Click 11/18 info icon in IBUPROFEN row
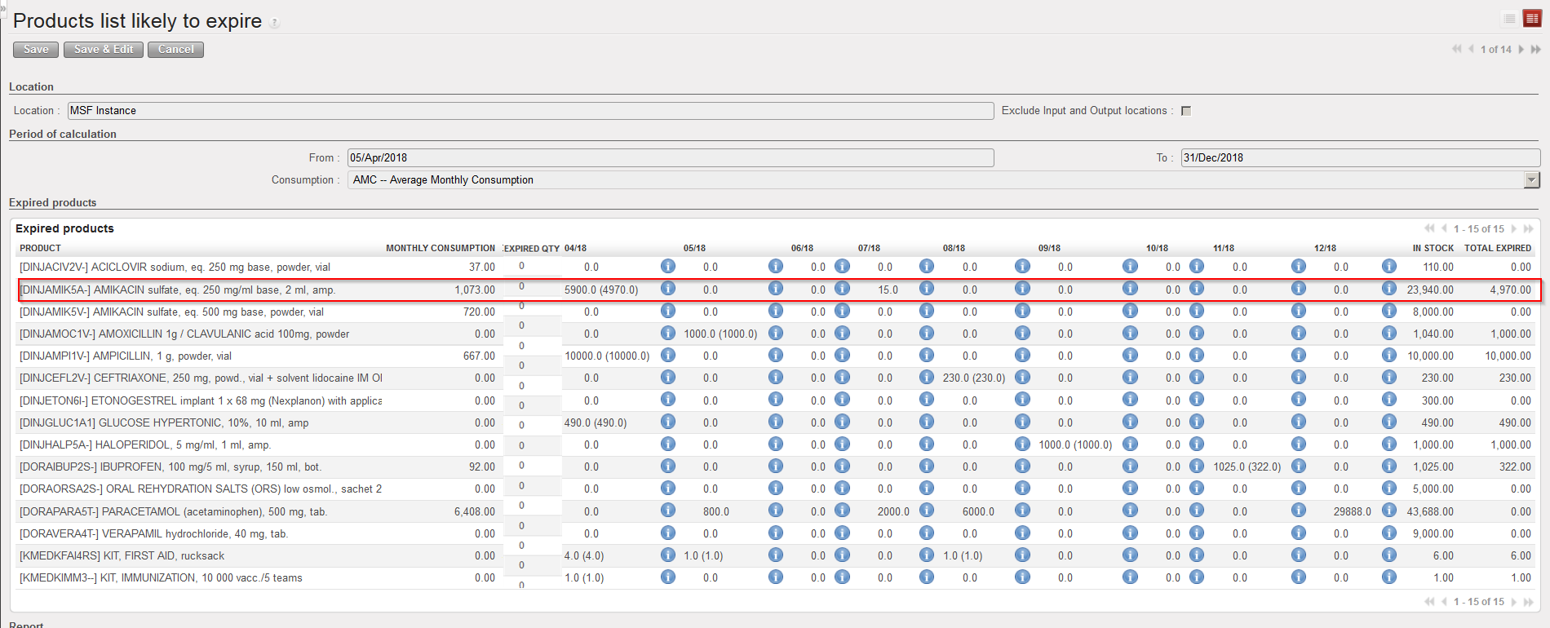Image resolution: width=1550 pixels, height=628 pixels. 1299,466
